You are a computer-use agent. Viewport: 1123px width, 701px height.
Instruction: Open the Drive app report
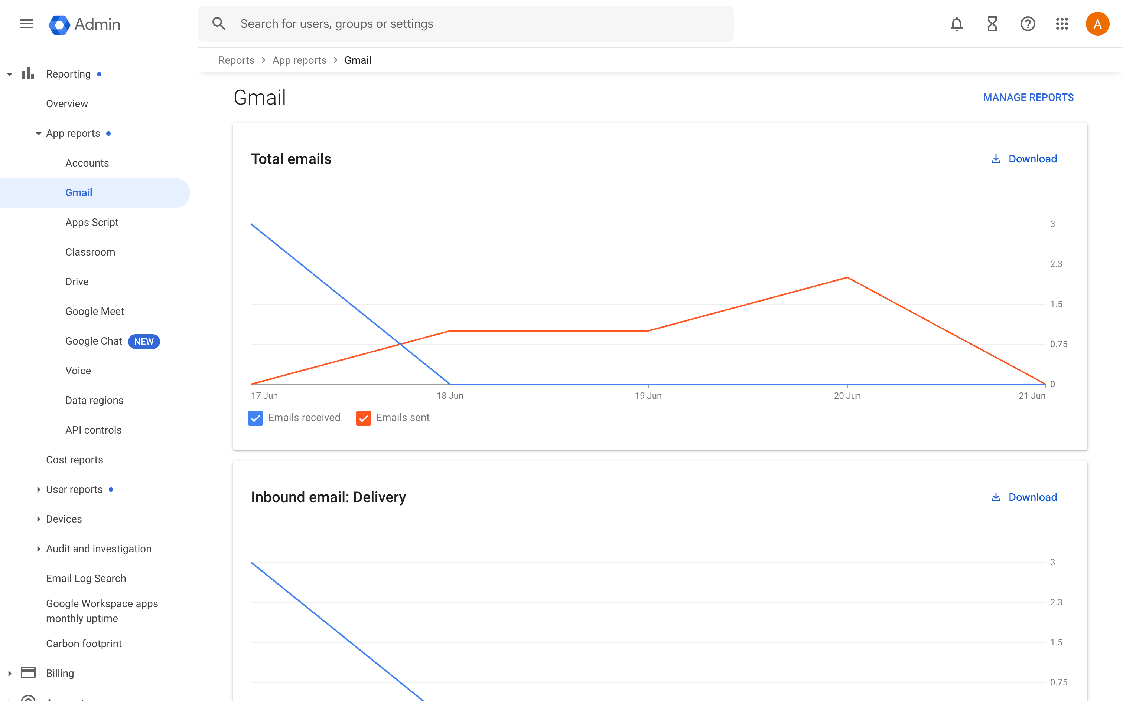coord(77,282)
